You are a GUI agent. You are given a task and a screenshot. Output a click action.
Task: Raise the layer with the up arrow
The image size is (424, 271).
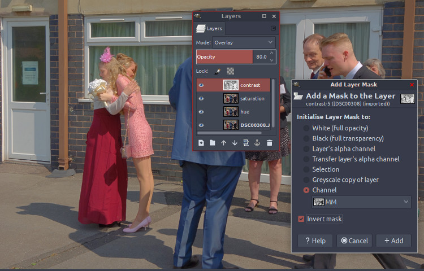tap(223, 143)
